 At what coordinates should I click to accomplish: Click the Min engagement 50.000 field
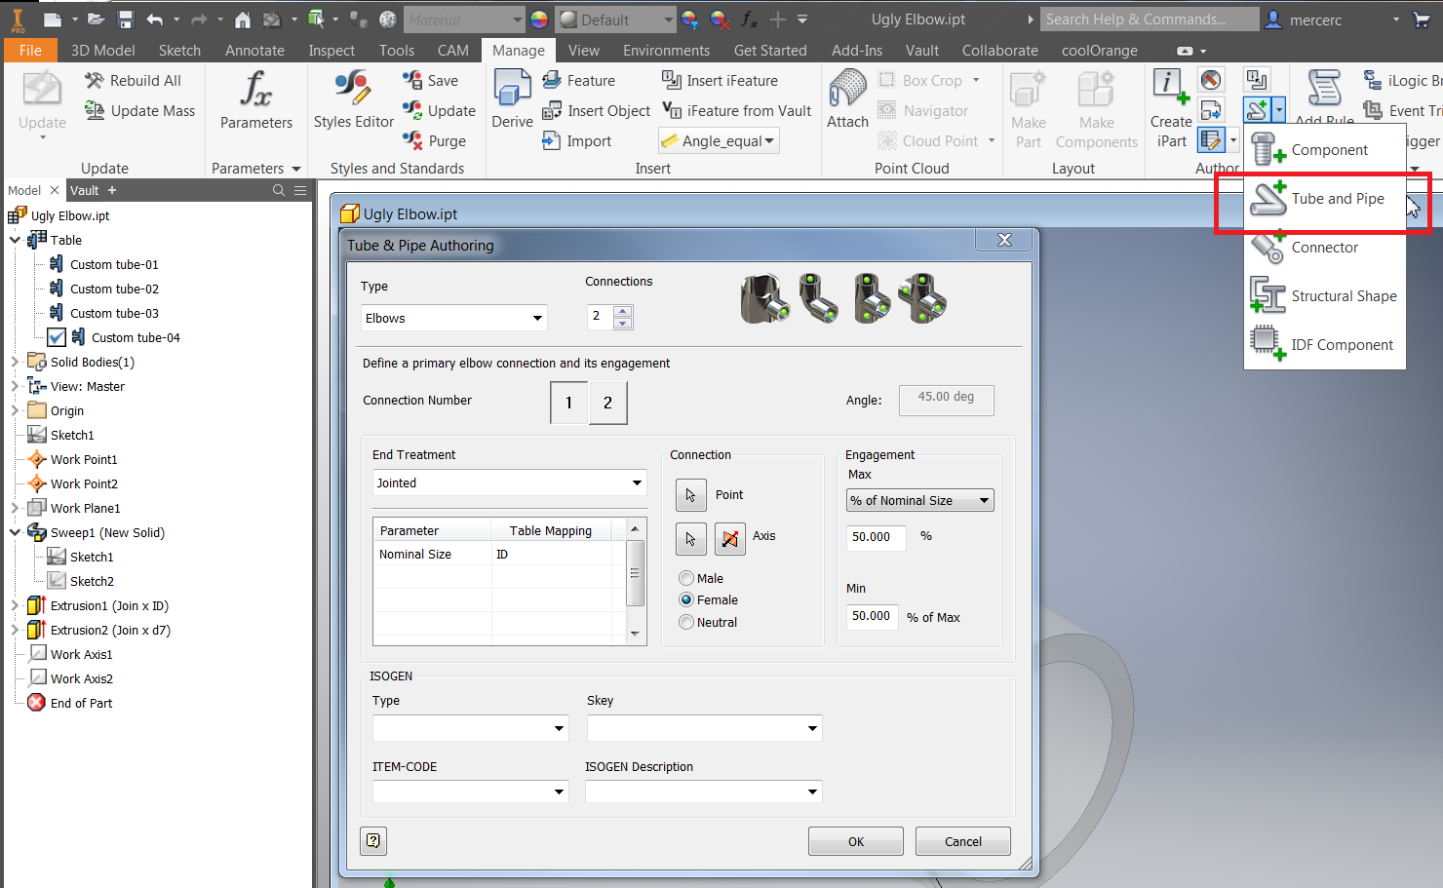(872, 616)
